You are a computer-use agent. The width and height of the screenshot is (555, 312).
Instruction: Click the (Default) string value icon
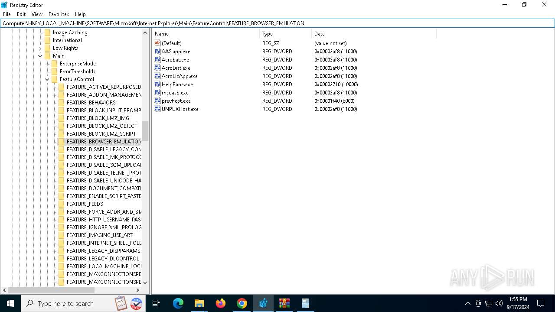(157, 43)
